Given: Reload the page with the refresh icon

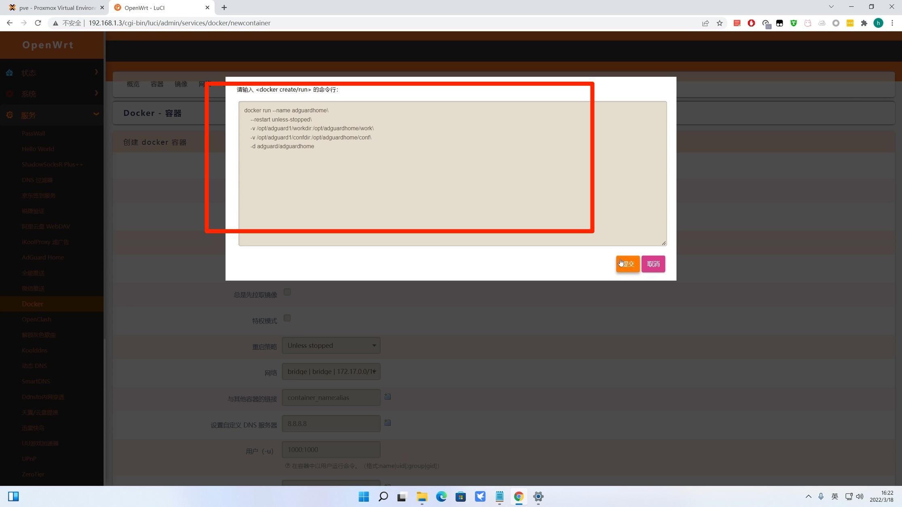Looking at the screenshot, I should click(38, 23).
